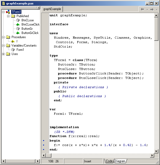Collapse the Published node
Screen dimensions: 160x165
tap(8, 16)
